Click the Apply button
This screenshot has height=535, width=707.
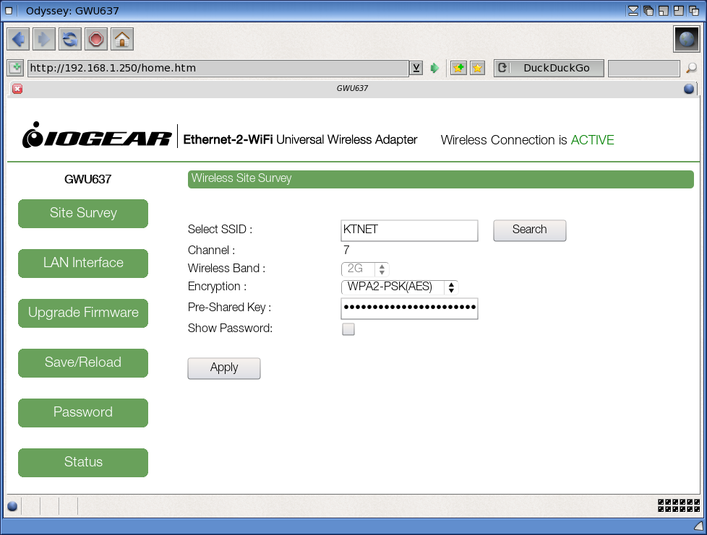pyautogui.click(x=224, y=368)
